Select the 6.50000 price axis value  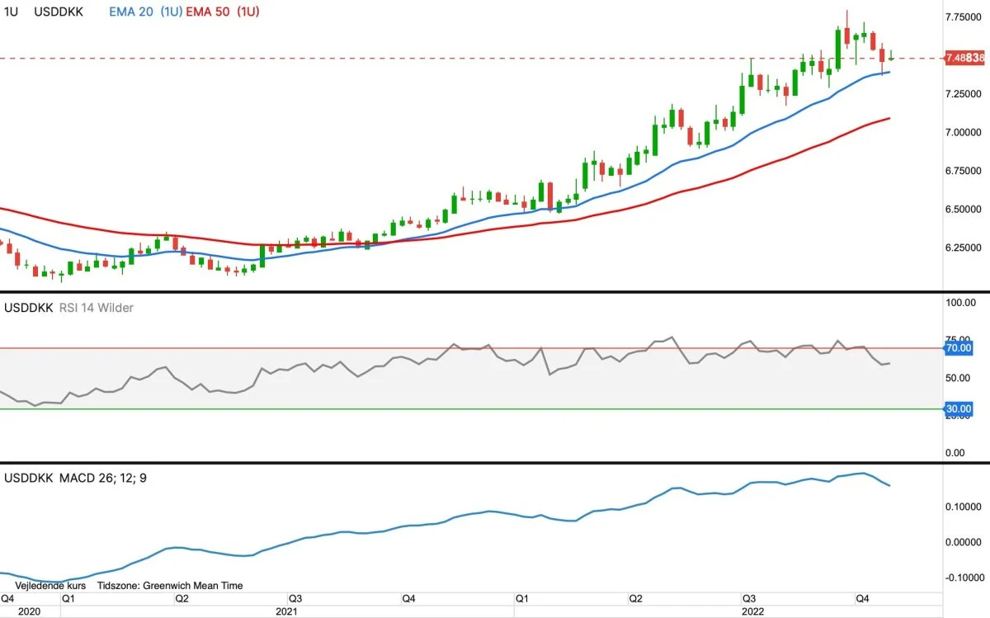[965, 210]
